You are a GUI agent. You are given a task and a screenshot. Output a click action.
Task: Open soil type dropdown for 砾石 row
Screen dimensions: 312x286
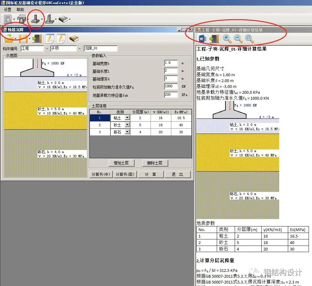[127, 132]
